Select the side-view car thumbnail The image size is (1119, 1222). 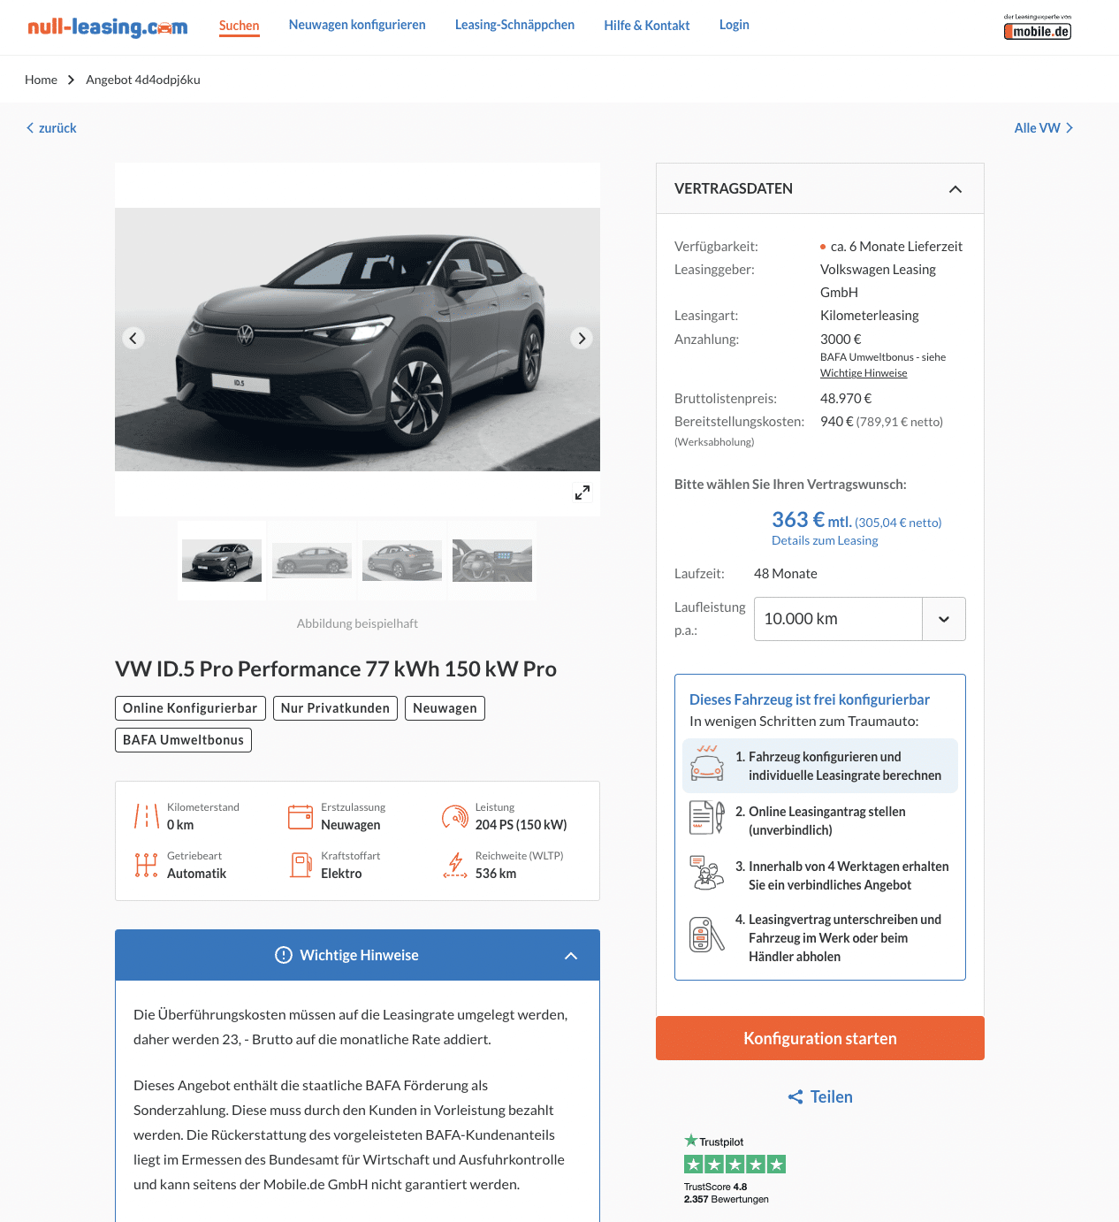312,561
